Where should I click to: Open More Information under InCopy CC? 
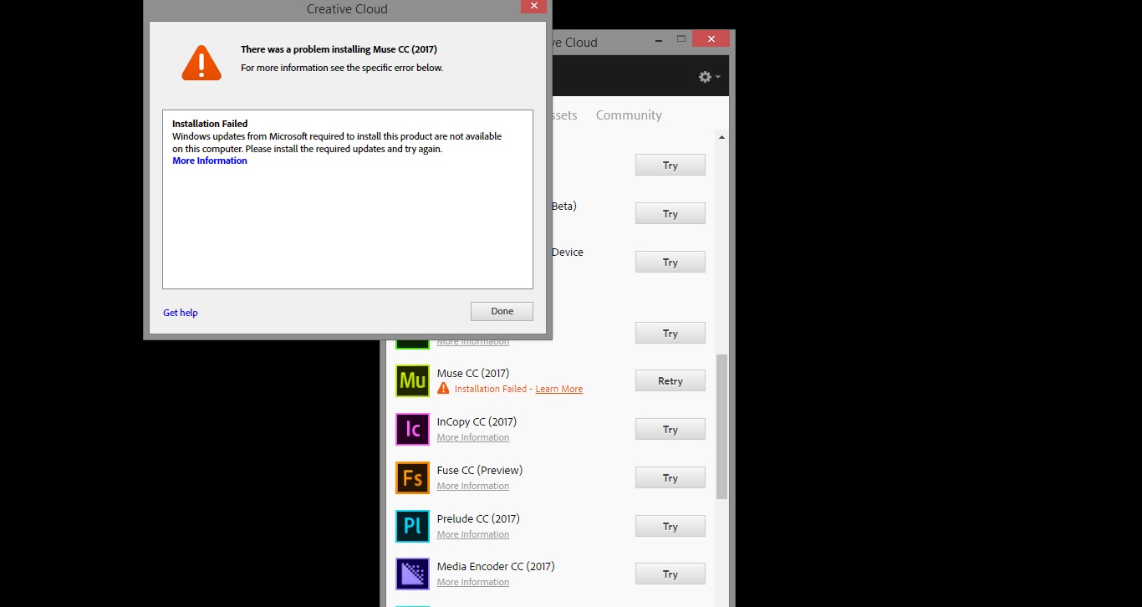473,437
